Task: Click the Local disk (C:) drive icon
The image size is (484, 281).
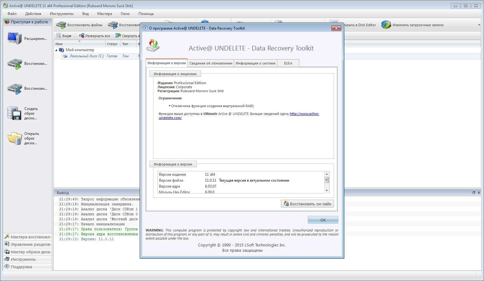Action: pos(65,56)
